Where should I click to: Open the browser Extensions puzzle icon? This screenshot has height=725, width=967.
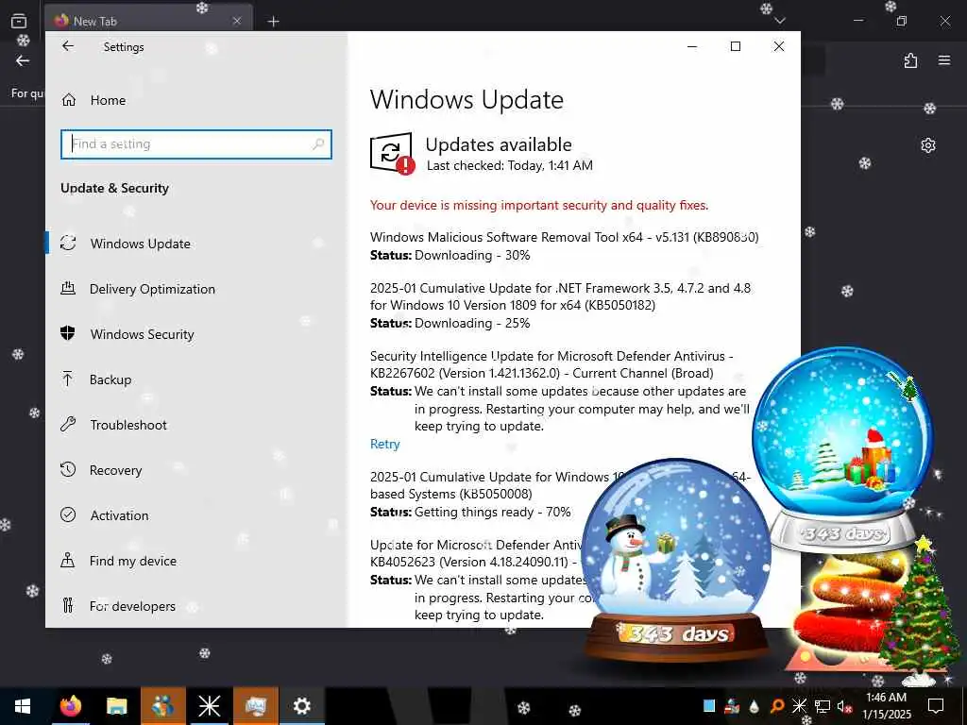tap(911, 60)
